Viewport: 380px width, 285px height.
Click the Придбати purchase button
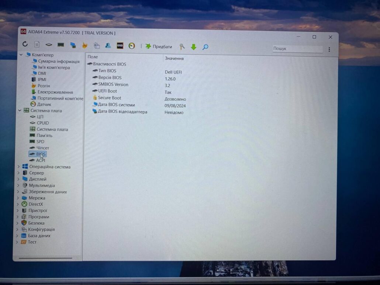click(159, 46)
